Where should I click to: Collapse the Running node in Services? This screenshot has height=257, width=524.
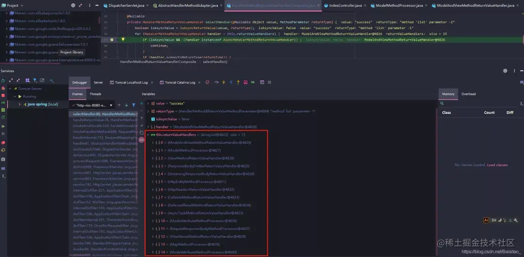[x=15, y=96]
